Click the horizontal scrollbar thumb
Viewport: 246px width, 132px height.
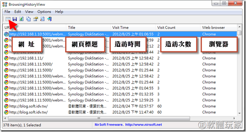[x=99, y=118]
